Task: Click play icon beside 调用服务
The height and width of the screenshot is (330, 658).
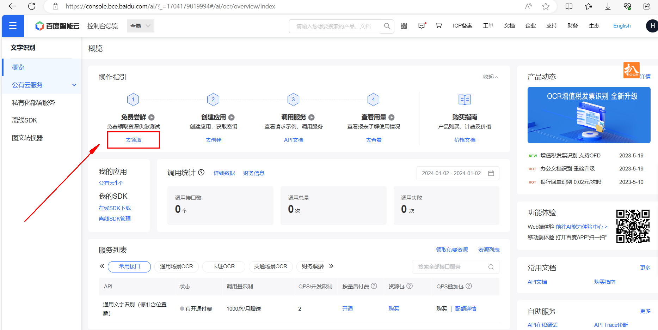Action: pos(312,118)
